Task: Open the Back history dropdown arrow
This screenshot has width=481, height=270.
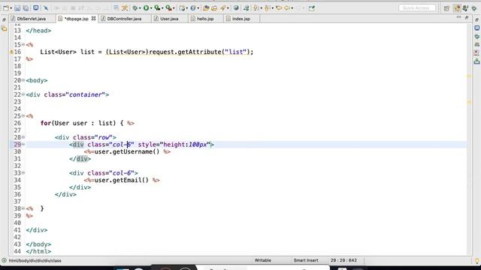Action: (x=292, y=8)
